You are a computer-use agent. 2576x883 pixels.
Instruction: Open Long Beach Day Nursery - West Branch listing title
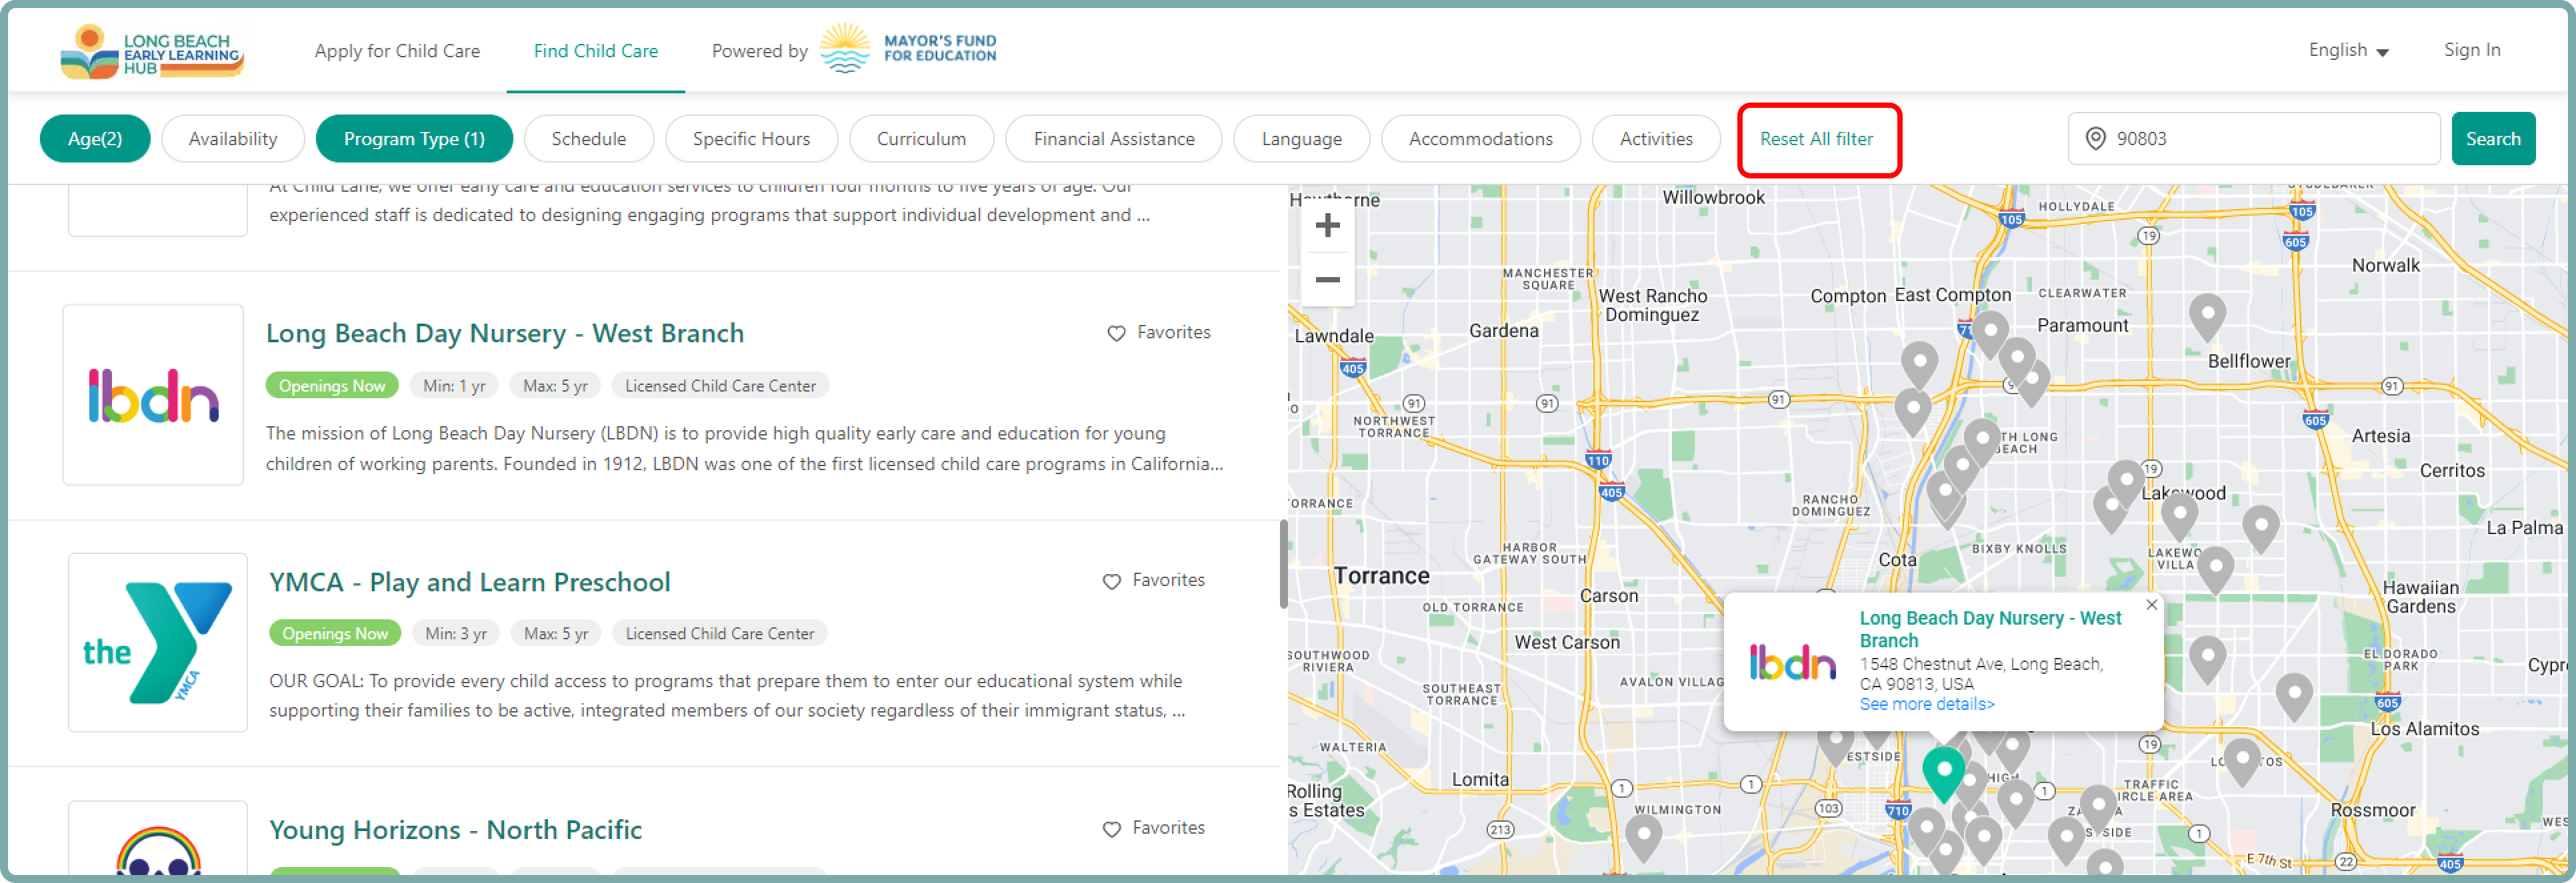coord(505,334)
